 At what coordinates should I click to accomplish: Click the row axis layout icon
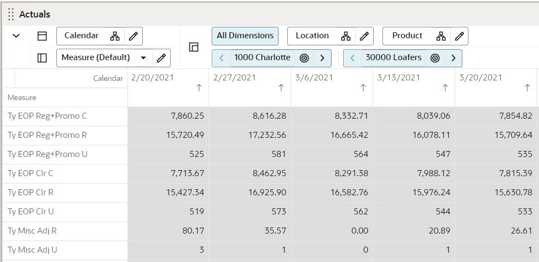pos(42,58)
